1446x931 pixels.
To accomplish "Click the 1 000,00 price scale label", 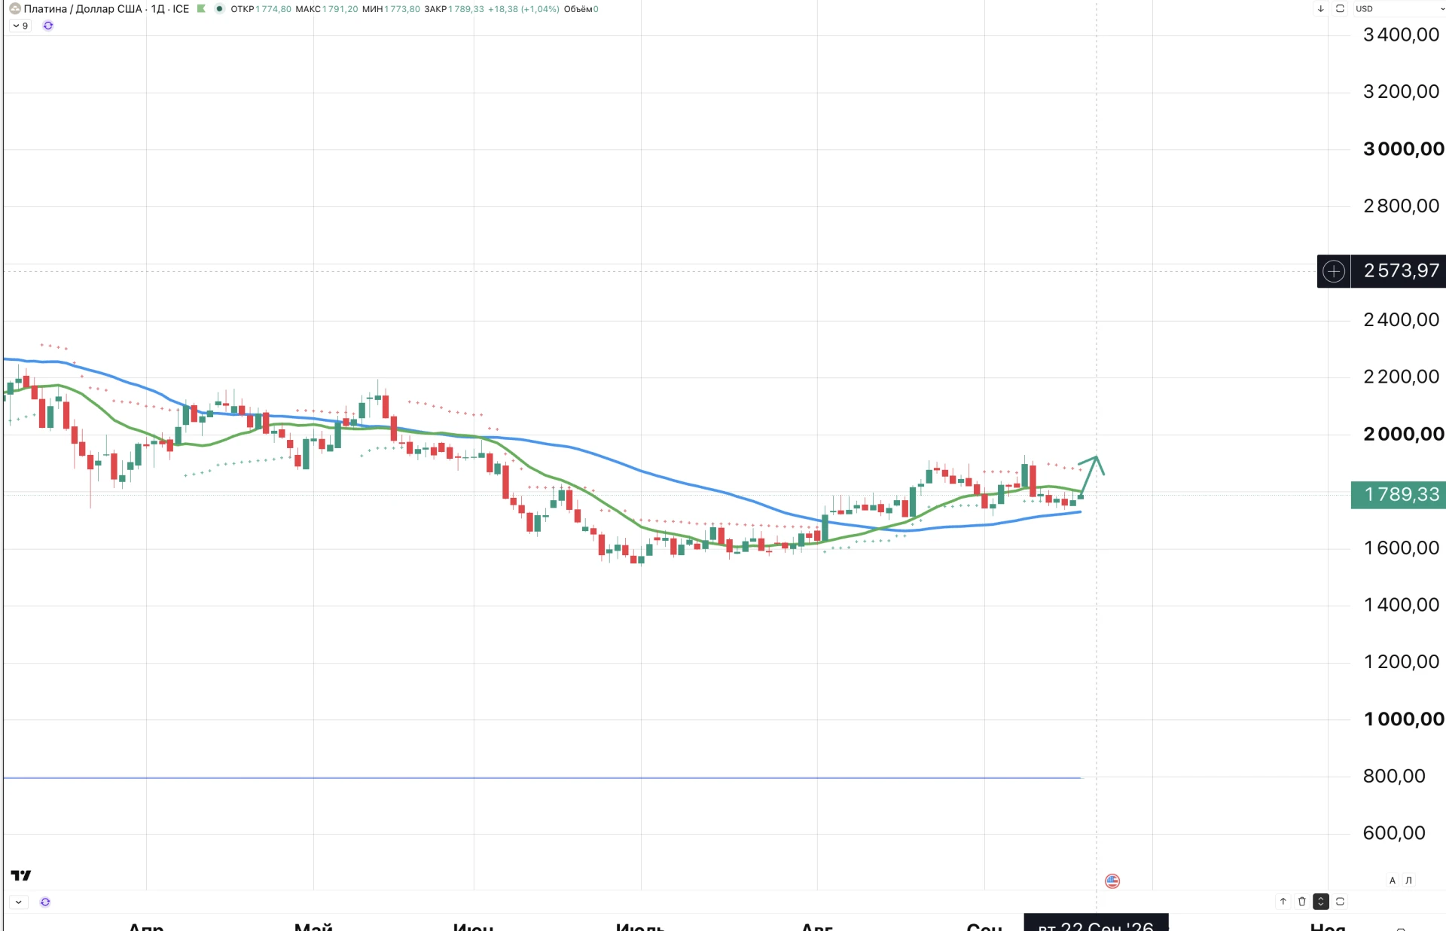I will pyautogui.click(x=1403, y=719).
